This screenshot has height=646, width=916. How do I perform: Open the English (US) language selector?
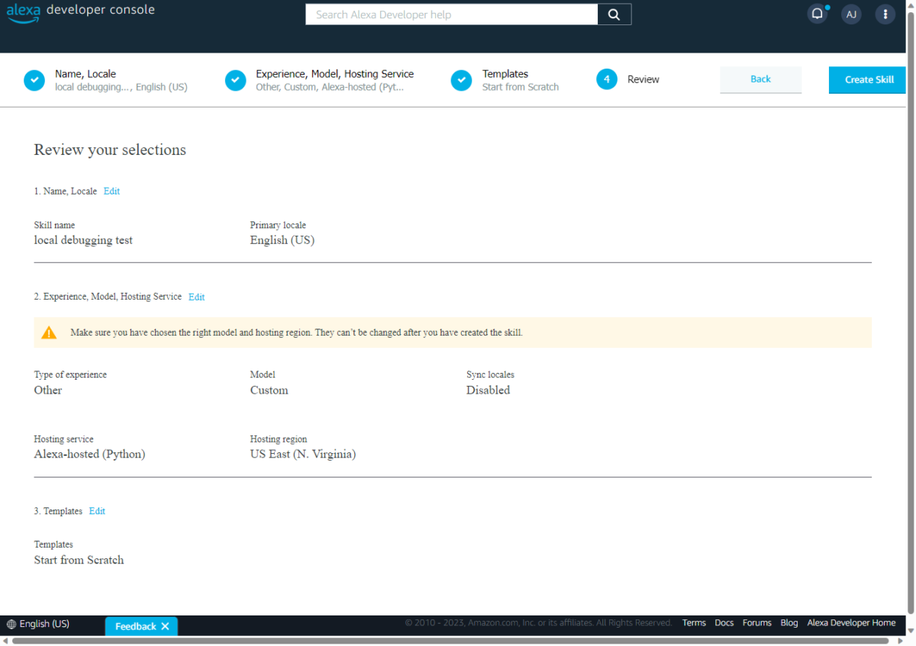tap(44, 624)
